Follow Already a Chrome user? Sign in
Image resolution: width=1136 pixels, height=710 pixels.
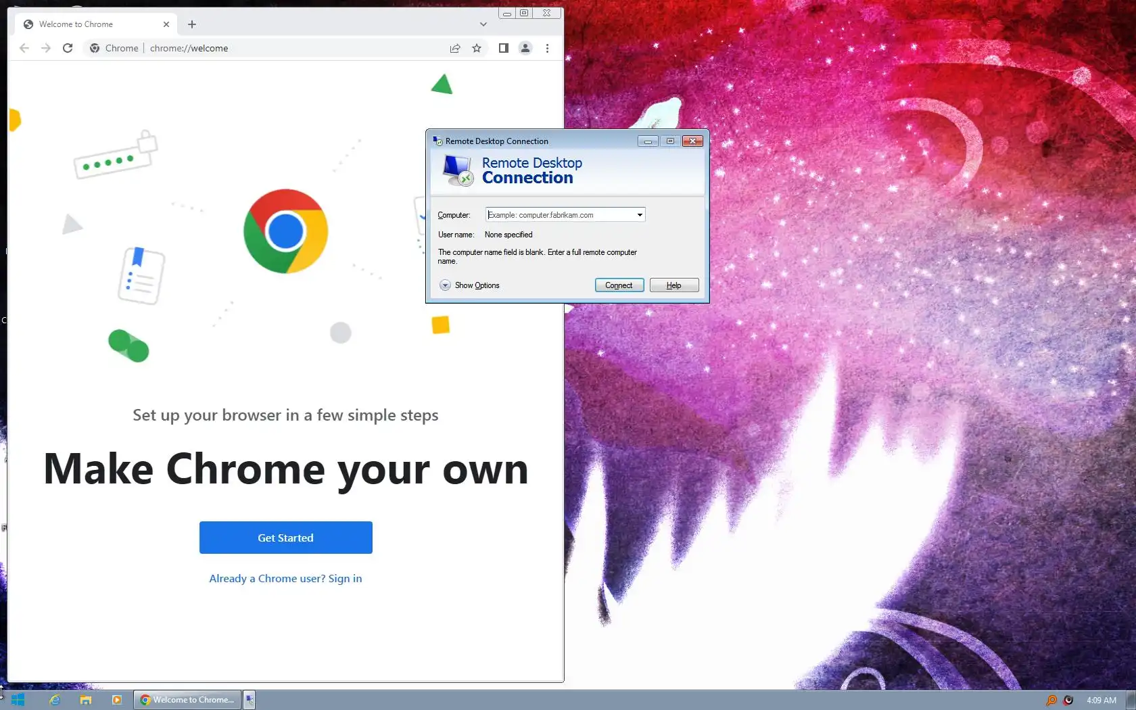(285, 579)
